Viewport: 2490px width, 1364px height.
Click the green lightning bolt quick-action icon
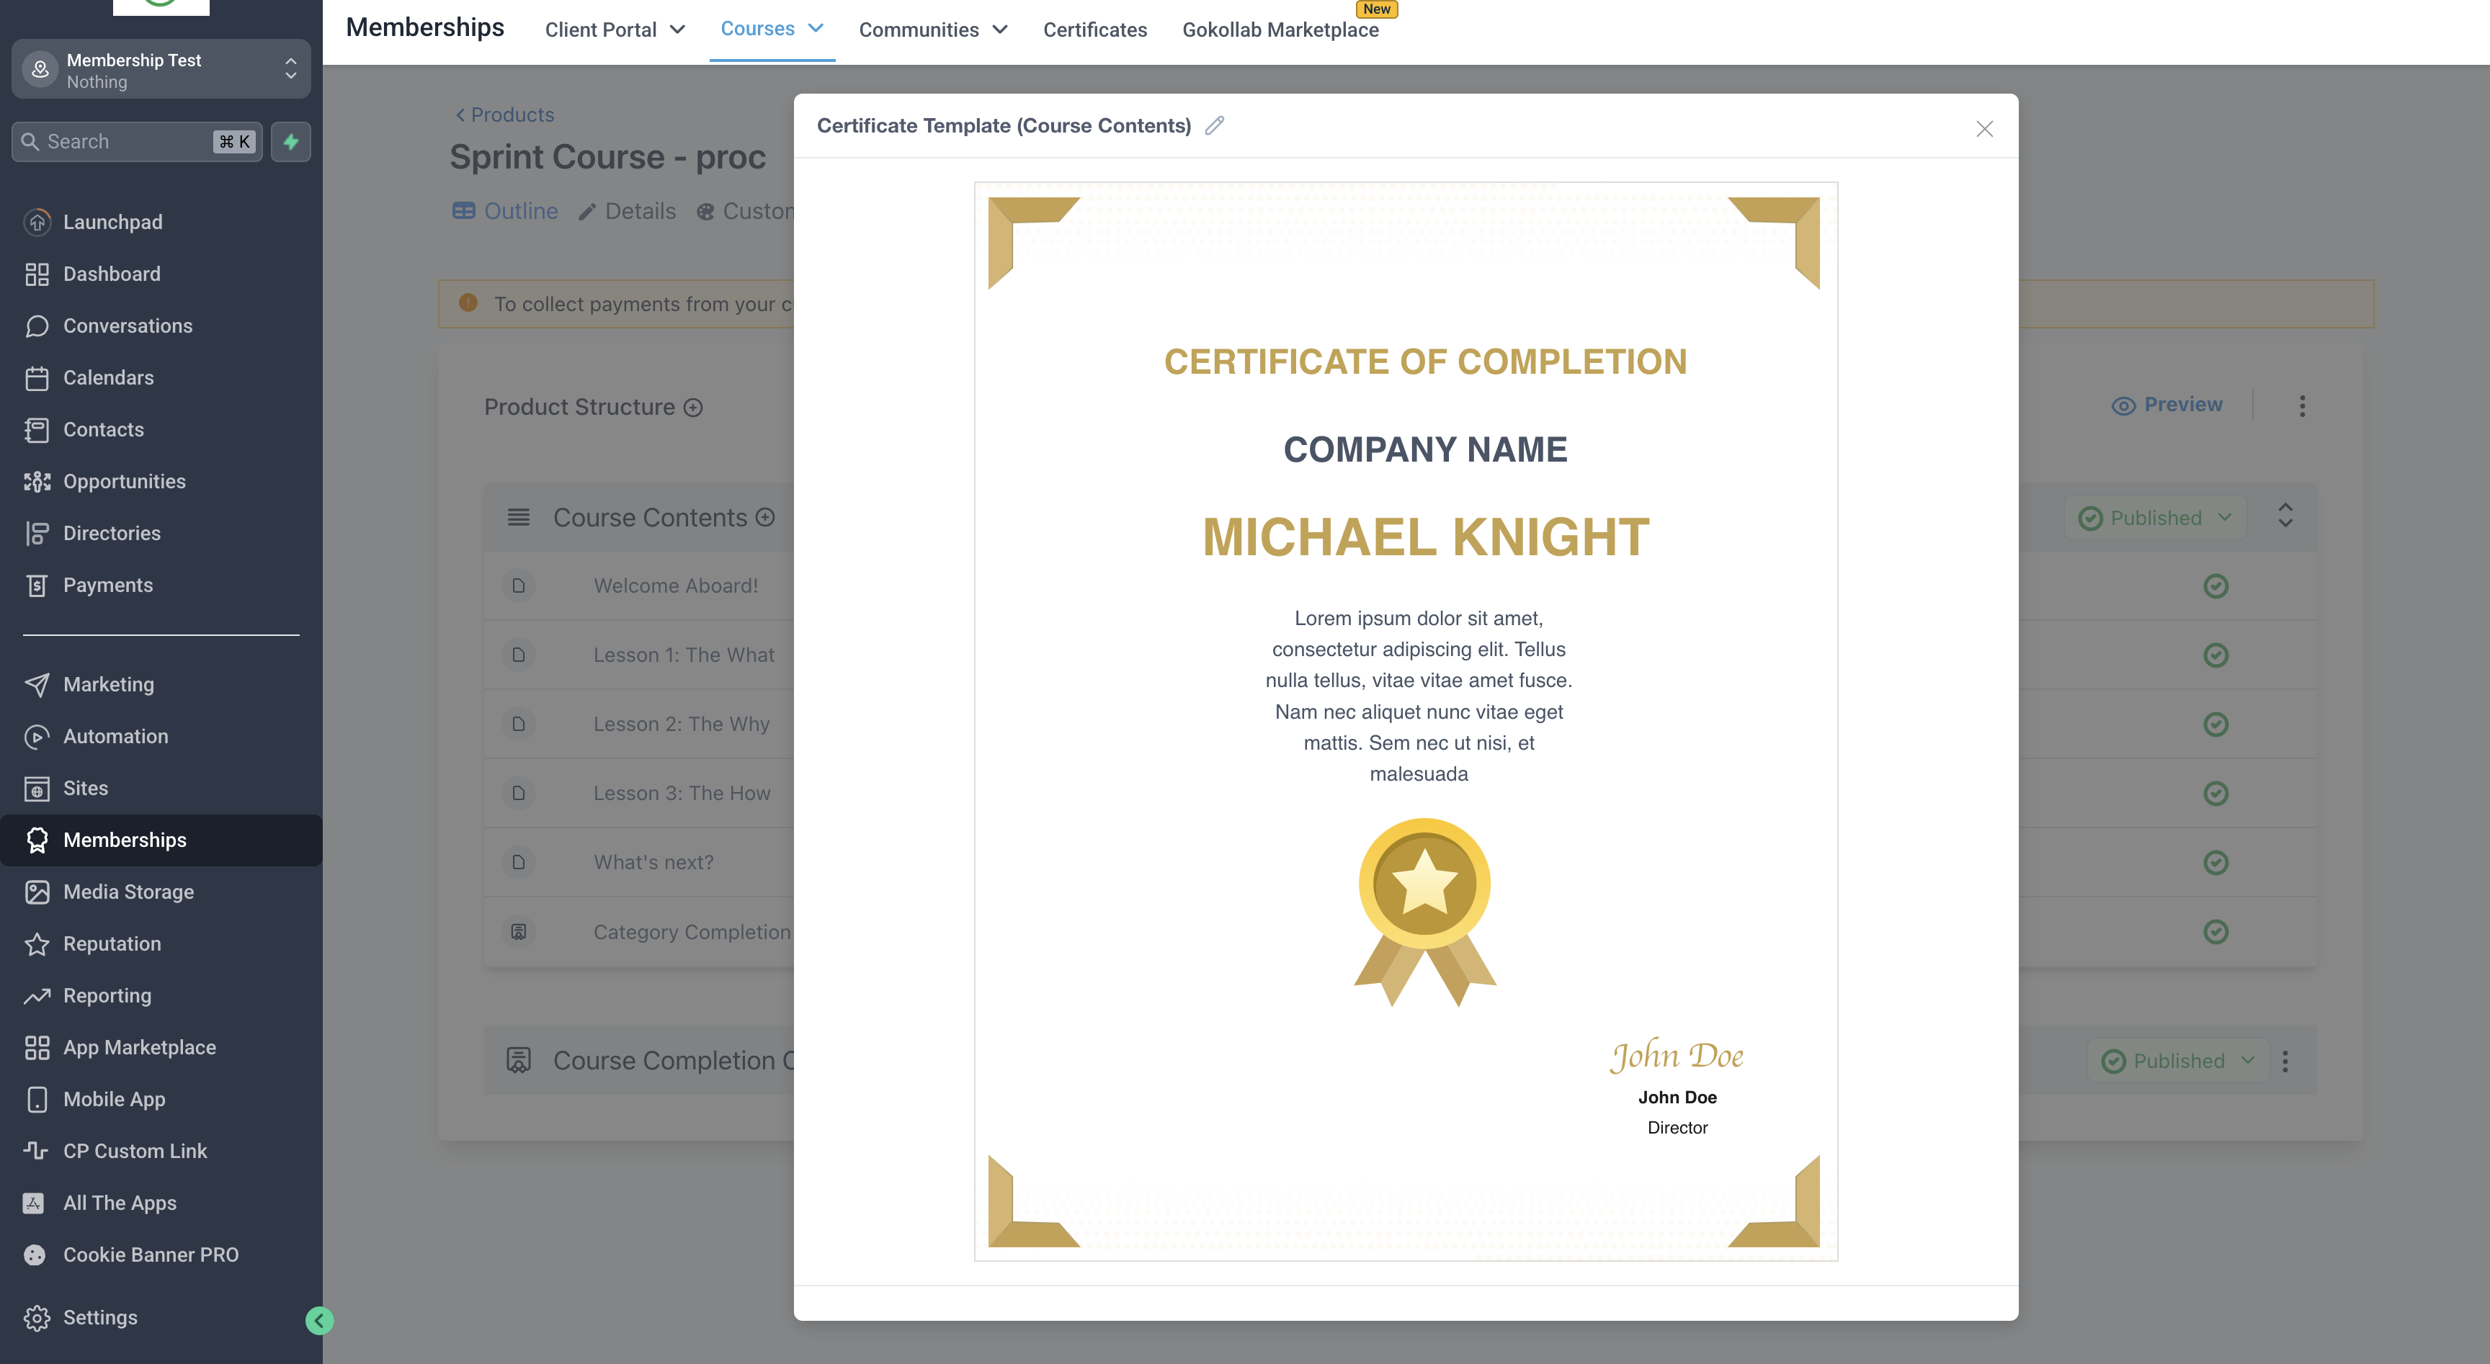tap(290, 142)
